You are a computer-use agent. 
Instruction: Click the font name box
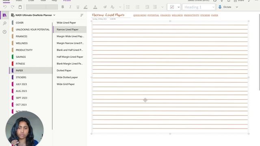pyautogui.click(x=36, y=7)
